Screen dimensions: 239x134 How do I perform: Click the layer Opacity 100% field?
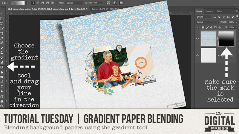click(x=231, y=22)
